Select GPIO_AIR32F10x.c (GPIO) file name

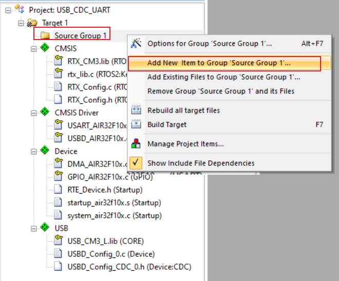[110, 177]
